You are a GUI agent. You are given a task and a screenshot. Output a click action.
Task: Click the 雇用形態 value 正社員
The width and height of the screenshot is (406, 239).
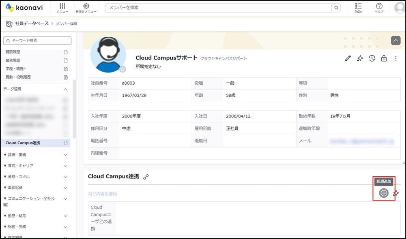232,128
